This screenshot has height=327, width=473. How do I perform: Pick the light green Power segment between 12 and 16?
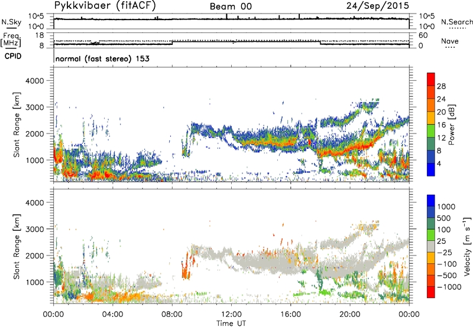pyautogui.click(x=431, y=130)
